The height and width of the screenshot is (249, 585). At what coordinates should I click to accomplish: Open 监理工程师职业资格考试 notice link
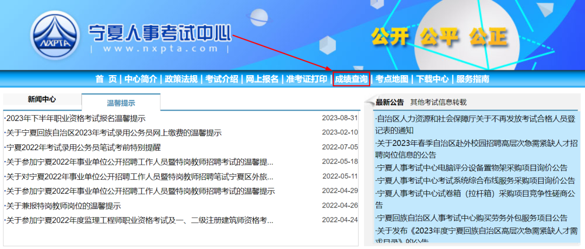coord(139,220)
